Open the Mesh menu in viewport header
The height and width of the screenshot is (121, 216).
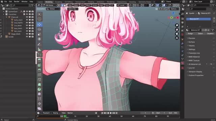[88, 5]
